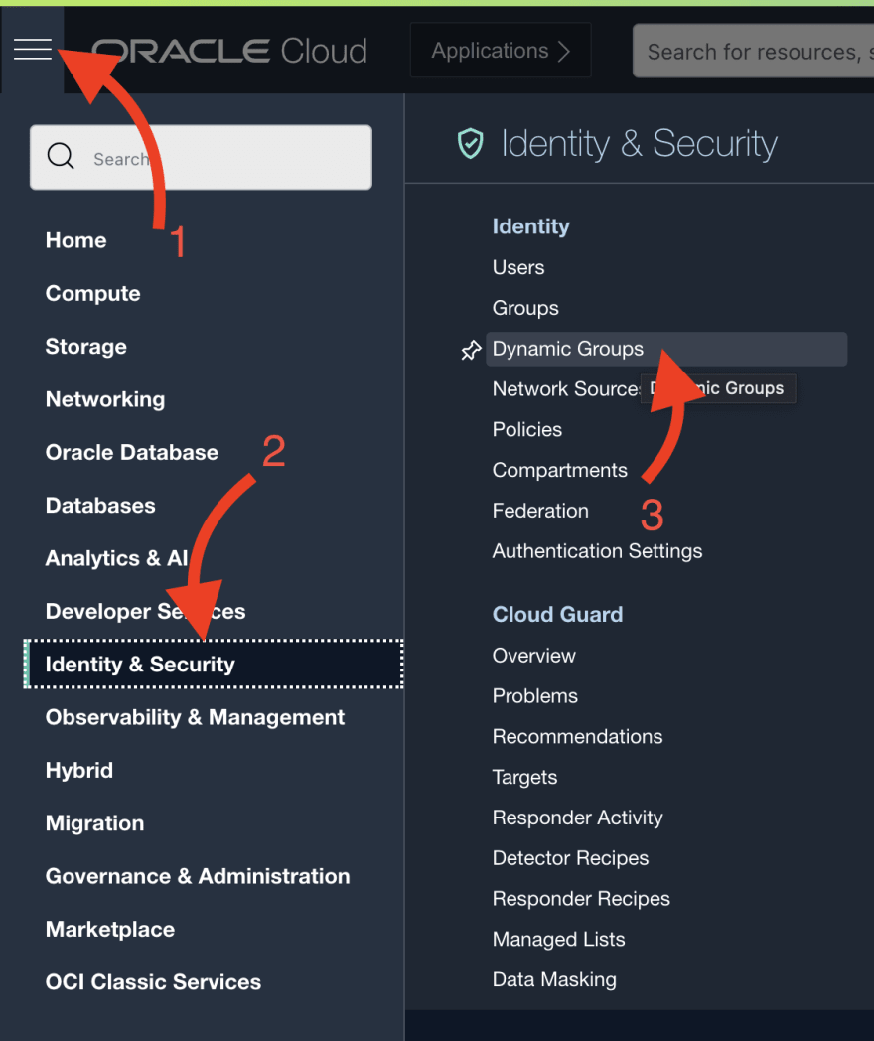
Task: Open Analytics & AI category
Action: (x=117, y=558)
